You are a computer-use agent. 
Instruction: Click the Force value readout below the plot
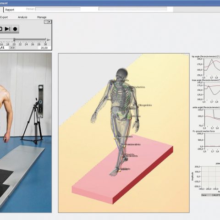[x=211, y=195]
